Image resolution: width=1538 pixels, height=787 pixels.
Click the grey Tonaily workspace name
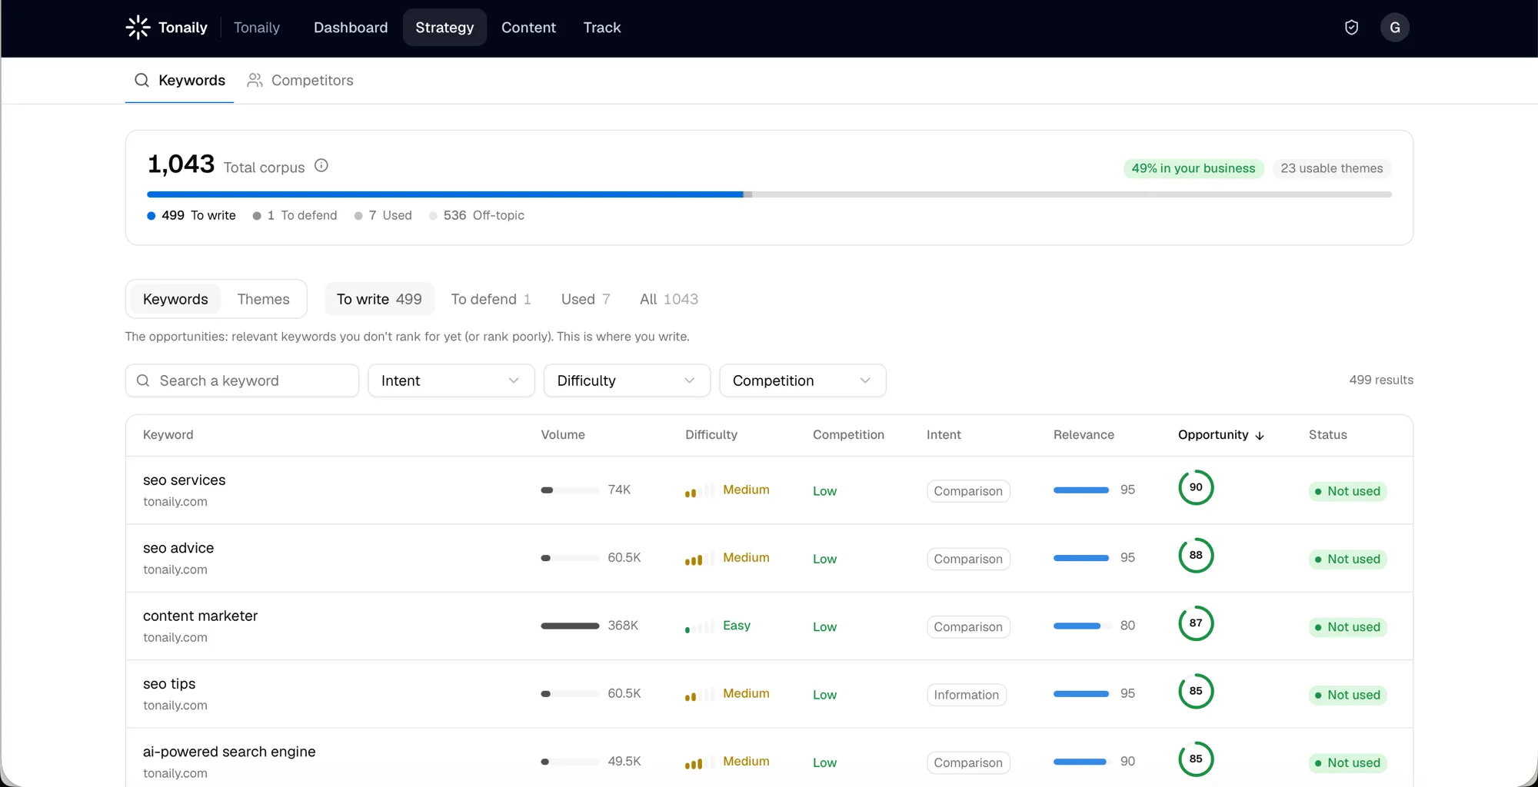pos(257,28)
